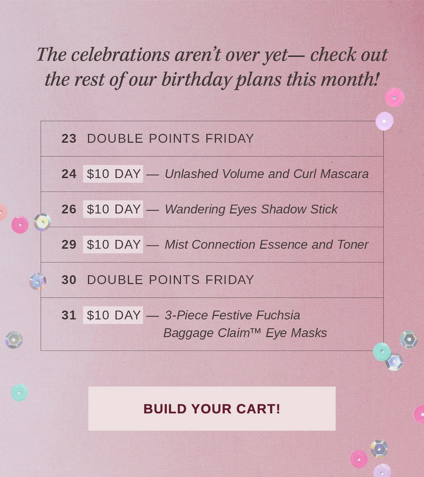Click the date number 24 in the schedule

click(69, 174)
